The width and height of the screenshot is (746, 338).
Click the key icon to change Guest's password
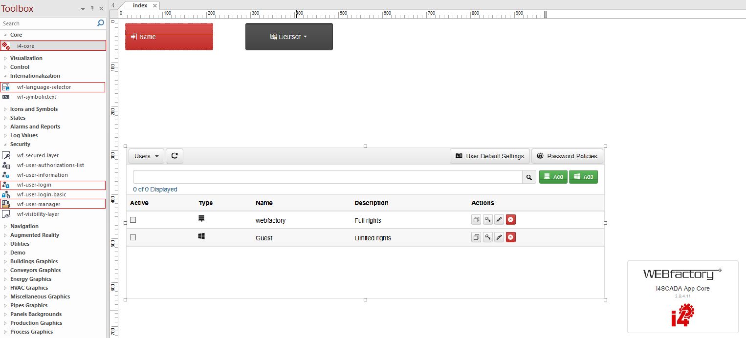click(x=487, y=237)
